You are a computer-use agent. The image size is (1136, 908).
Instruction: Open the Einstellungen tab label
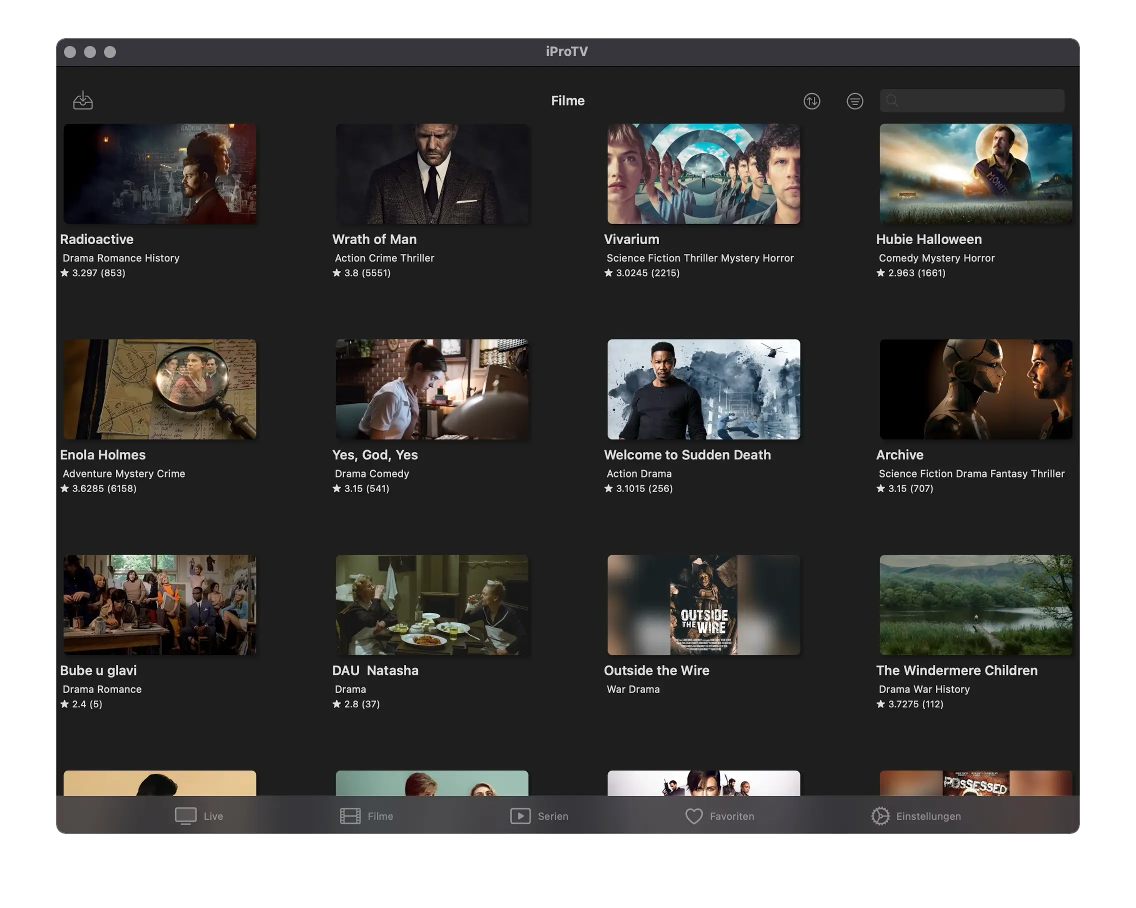point(928,816)
